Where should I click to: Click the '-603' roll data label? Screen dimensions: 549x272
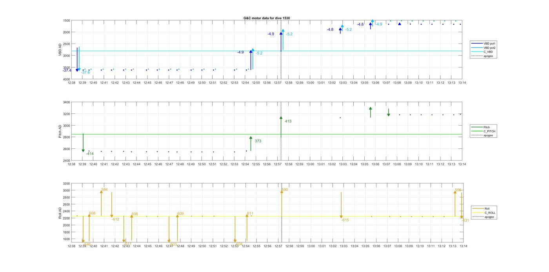coord(173,244)
